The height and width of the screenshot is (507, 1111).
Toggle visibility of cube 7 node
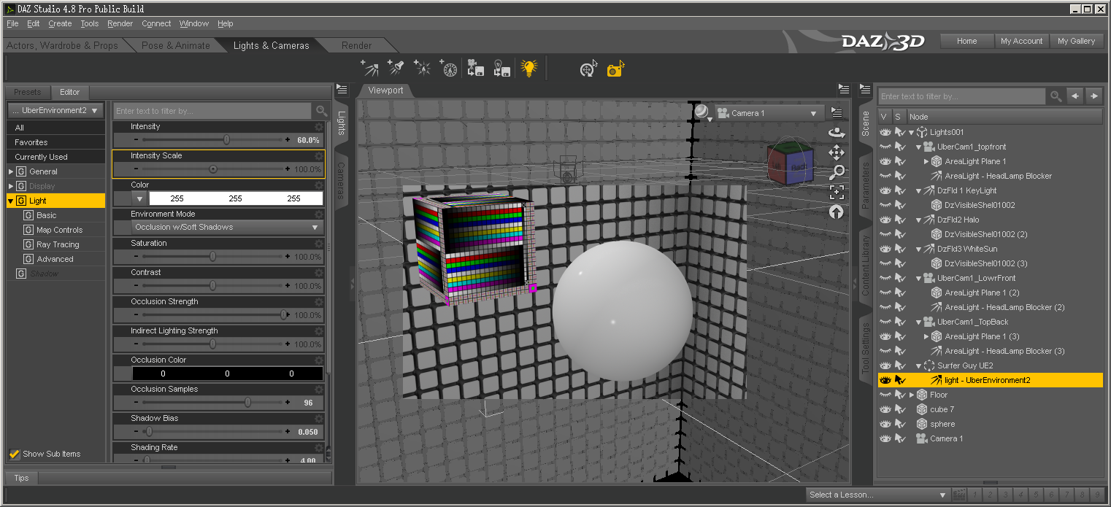[885, 409]
